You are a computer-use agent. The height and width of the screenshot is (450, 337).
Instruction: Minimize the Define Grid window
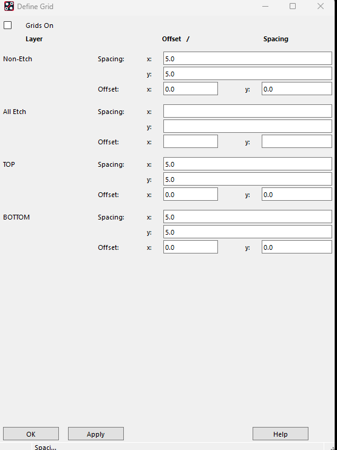(265, 6)
